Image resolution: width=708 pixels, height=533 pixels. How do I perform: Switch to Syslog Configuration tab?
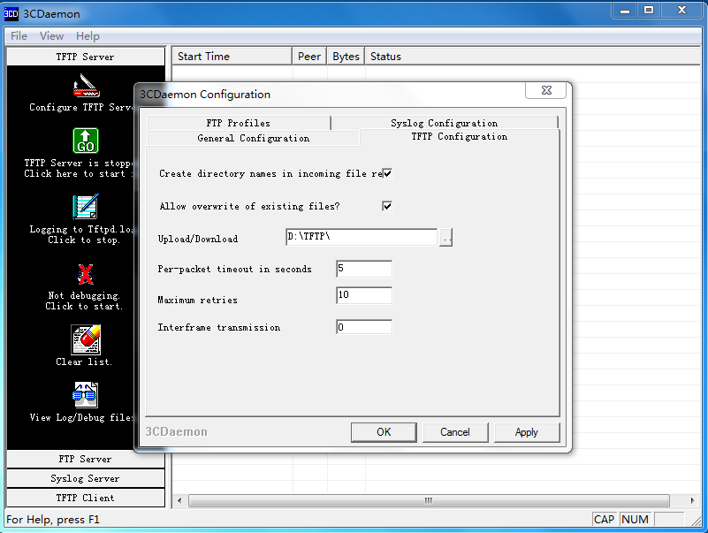coord(445,123)
